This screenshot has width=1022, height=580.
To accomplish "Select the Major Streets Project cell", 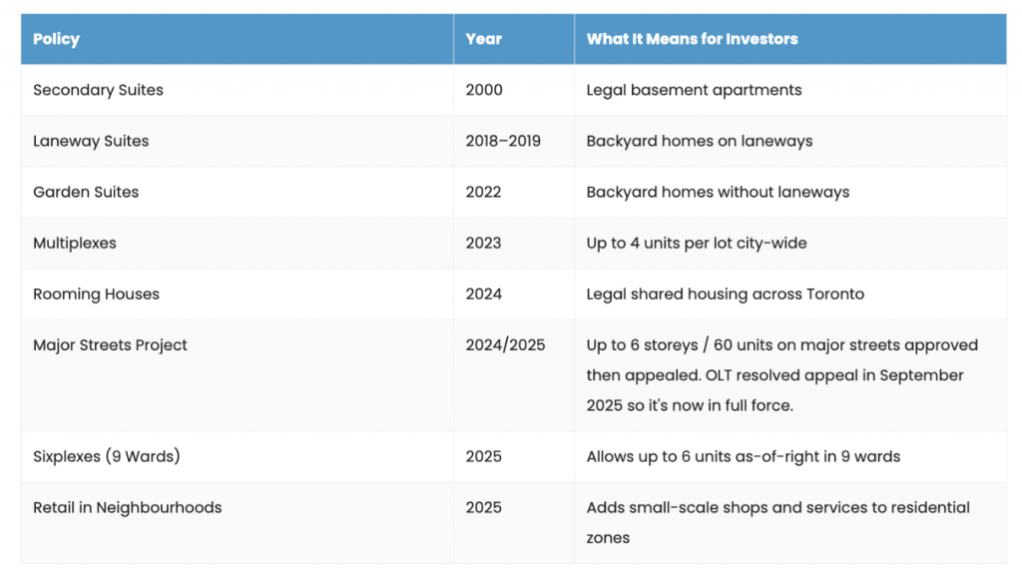I will 110,345.
